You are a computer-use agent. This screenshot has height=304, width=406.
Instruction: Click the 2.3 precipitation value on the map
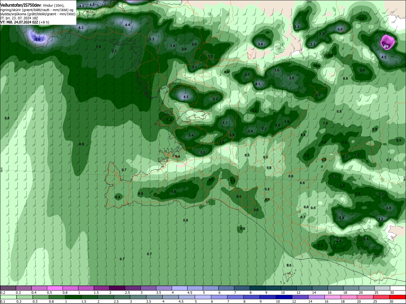(x=203, y=152)
